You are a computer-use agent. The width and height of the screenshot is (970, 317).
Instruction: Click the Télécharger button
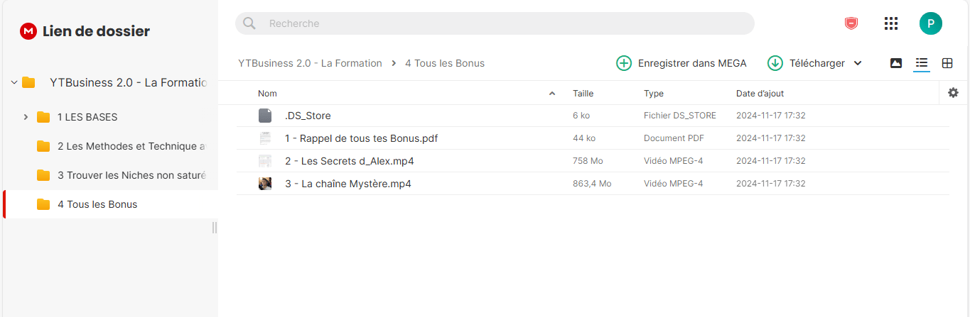[815, 63]
